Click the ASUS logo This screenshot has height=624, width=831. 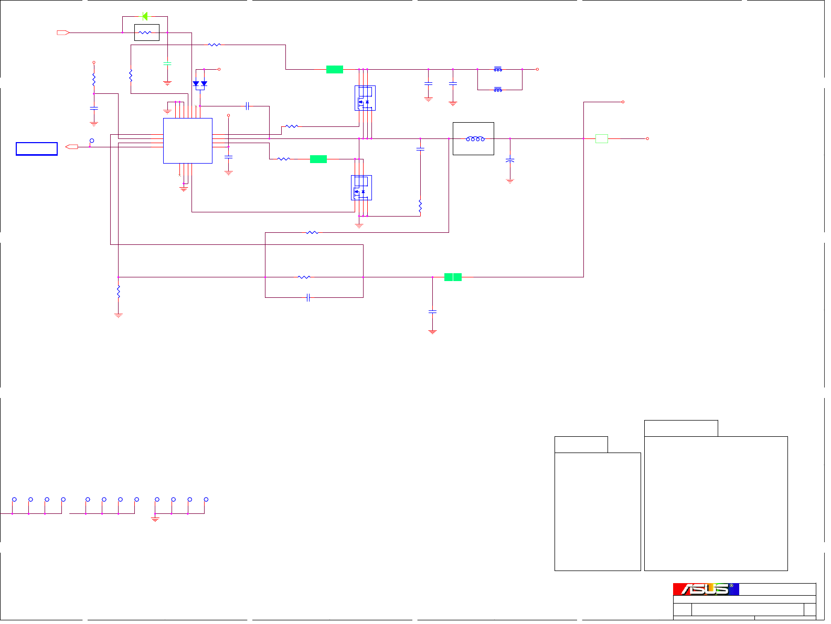(x=706, y=589)
